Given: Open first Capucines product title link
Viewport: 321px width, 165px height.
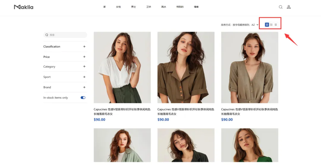Looking at the screenshot, I should (122, 112).
